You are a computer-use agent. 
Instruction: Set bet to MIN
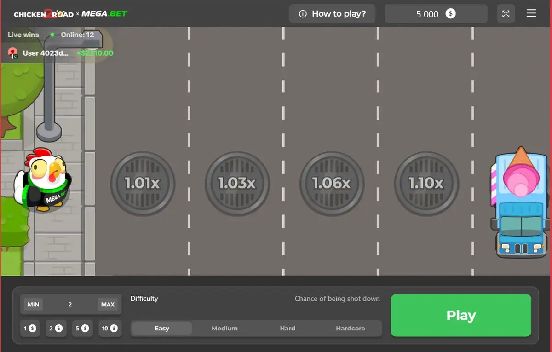tap(33, 305)
